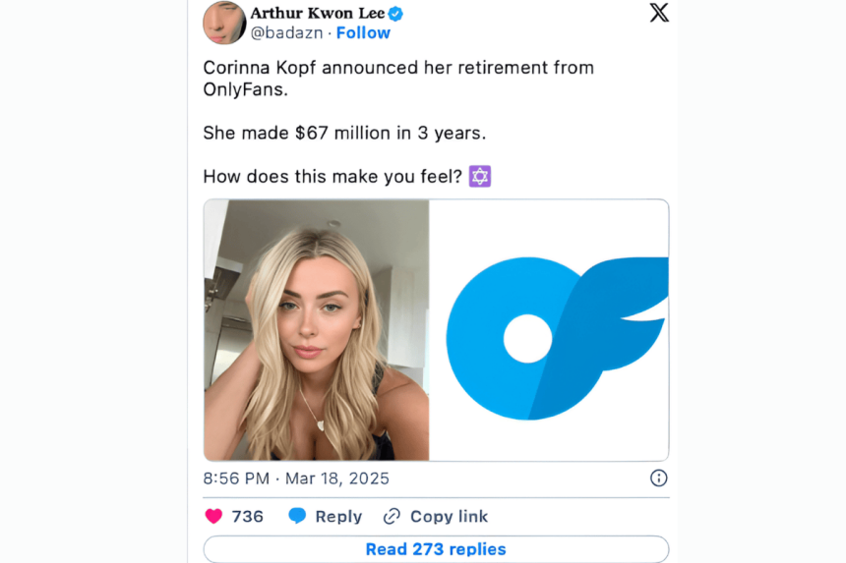Image resolution: width=846 pixels, height=563 pixels.
Task: Click the @badazn handle
Action: [288, 33]
